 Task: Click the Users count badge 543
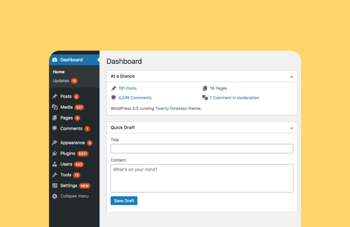click(x=79, y=164)
